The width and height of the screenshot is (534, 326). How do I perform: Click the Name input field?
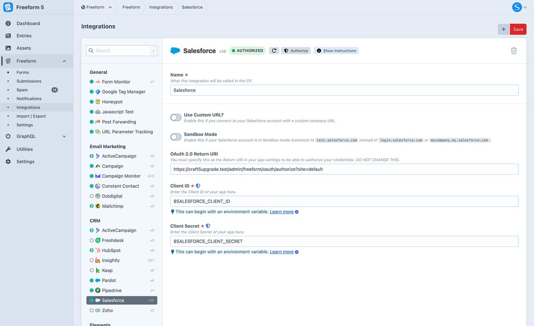pos(344,90)
